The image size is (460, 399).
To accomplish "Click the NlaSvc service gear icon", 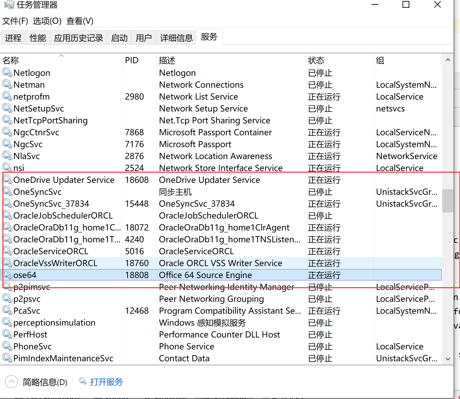I will click(7, 156).
